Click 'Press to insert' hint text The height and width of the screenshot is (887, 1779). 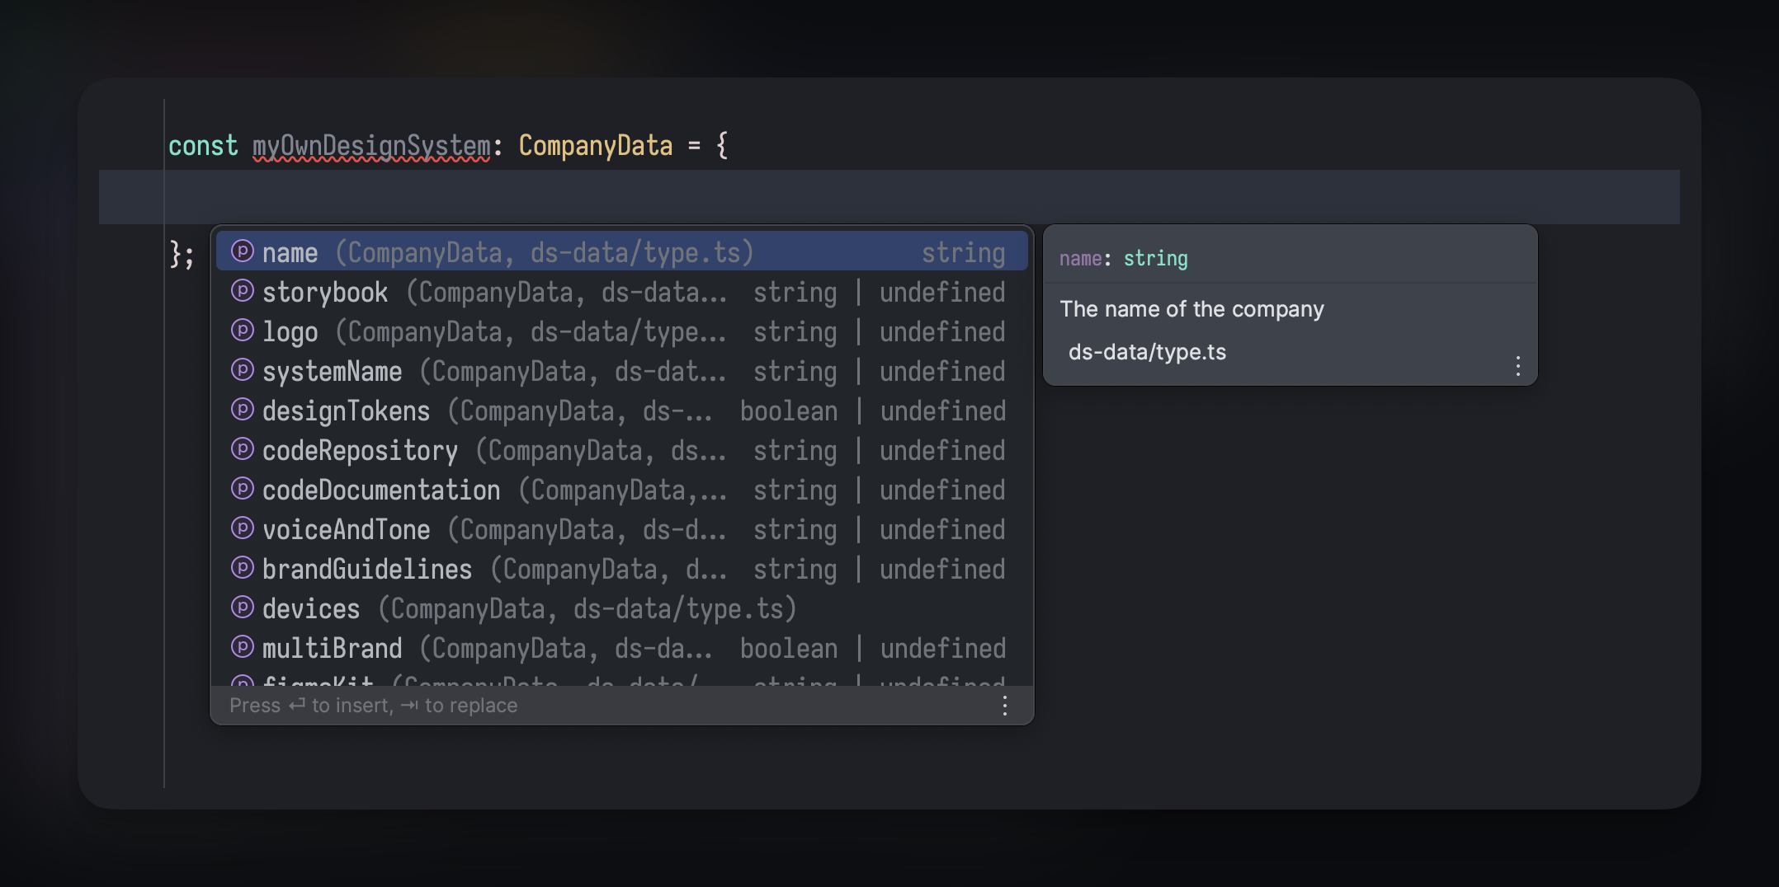[373, 706]
